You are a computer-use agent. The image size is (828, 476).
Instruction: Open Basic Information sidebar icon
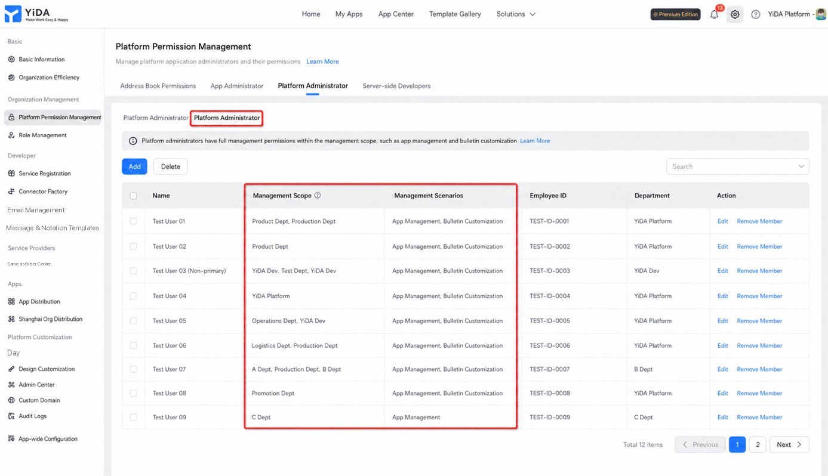pyautogui.click(x=11, y=60)
